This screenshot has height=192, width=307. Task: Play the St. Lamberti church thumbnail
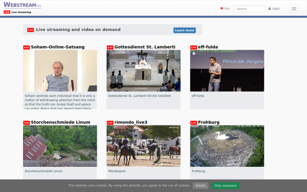coord(143,71)
